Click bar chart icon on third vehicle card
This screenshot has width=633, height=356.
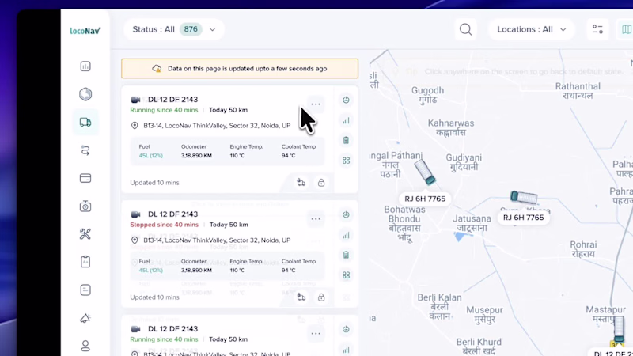(x=346, y=350)
